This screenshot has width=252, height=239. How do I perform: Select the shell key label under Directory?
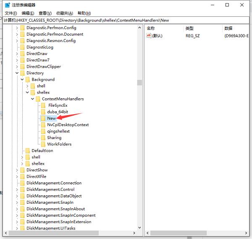point(36,157)
